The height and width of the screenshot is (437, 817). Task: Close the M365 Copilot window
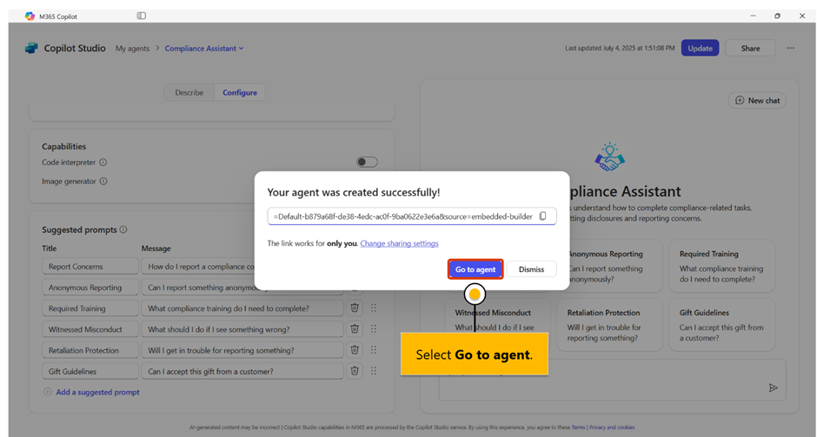802,16
